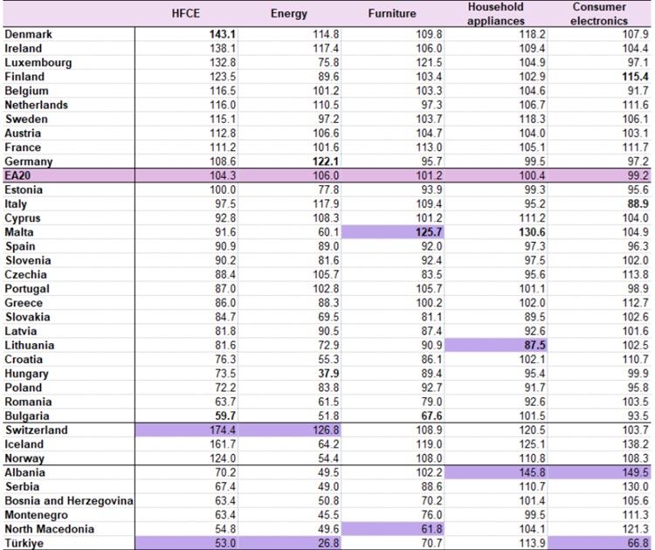Click the Consumer electronics column header
The width and height of the screenshot is (655, 550).
599,13
